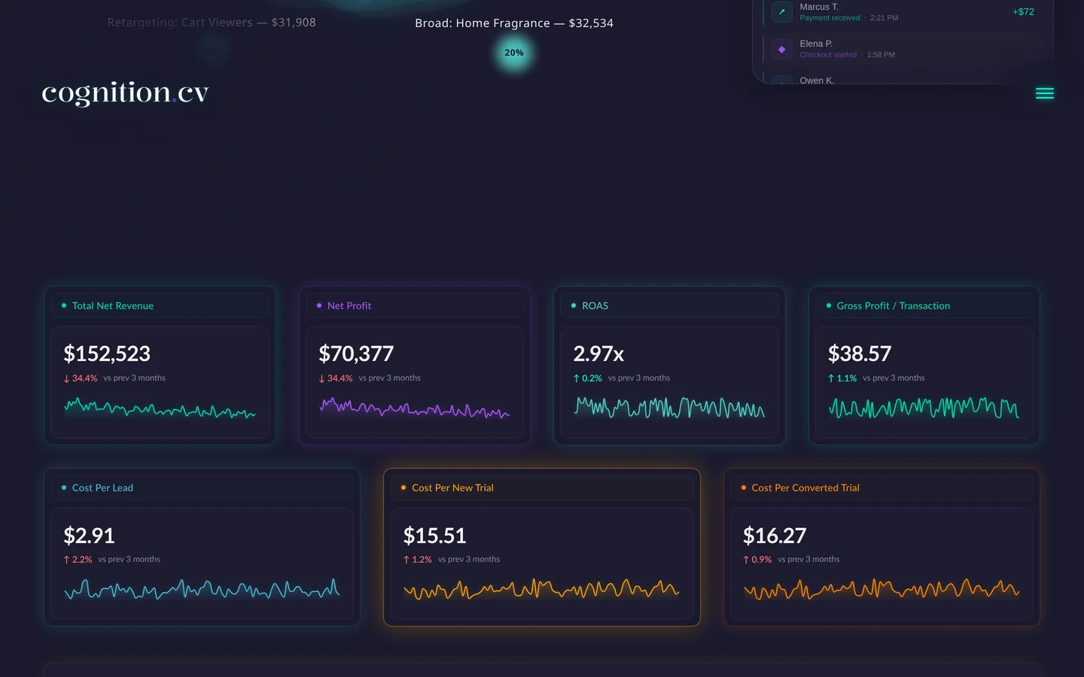The height and width of the screenshot is (677, 1084).
Task: Click the ROAS sparkline chart
Action: 669,408
